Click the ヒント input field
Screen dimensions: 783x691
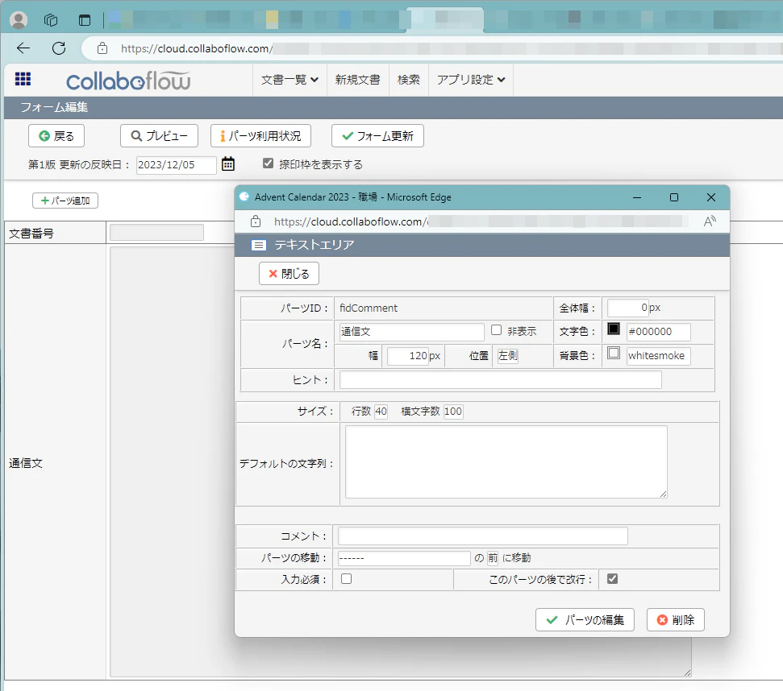point(500,380)
